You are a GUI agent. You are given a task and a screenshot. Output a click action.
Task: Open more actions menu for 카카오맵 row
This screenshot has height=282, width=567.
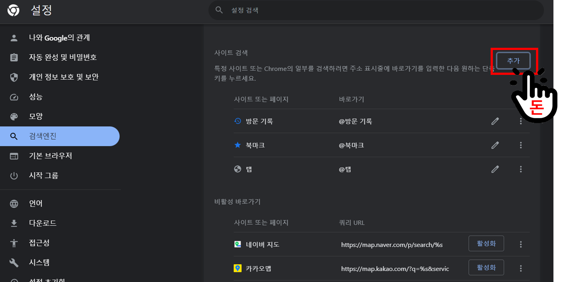point(521,268)
